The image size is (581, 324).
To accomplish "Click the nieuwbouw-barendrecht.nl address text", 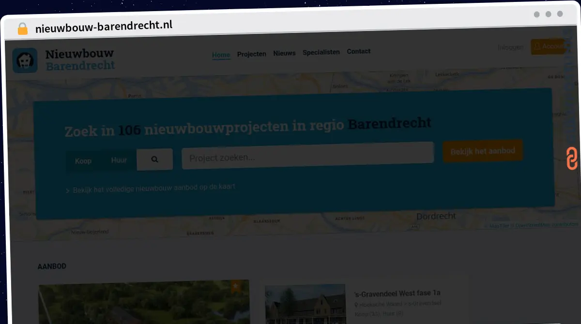I will click(x=104, y=26).
